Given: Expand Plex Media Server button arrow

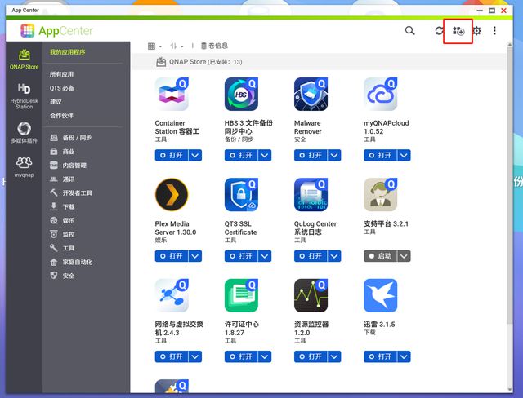Looking at the screenshot, I should [195, 256].
